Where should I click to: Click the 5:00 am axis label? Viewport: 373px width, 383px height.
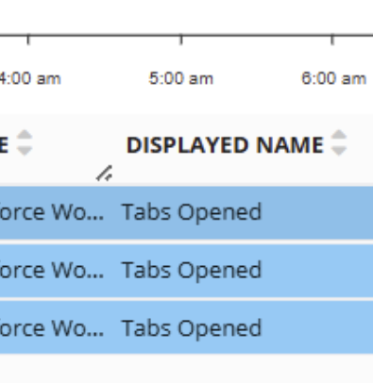click(181, 78)
